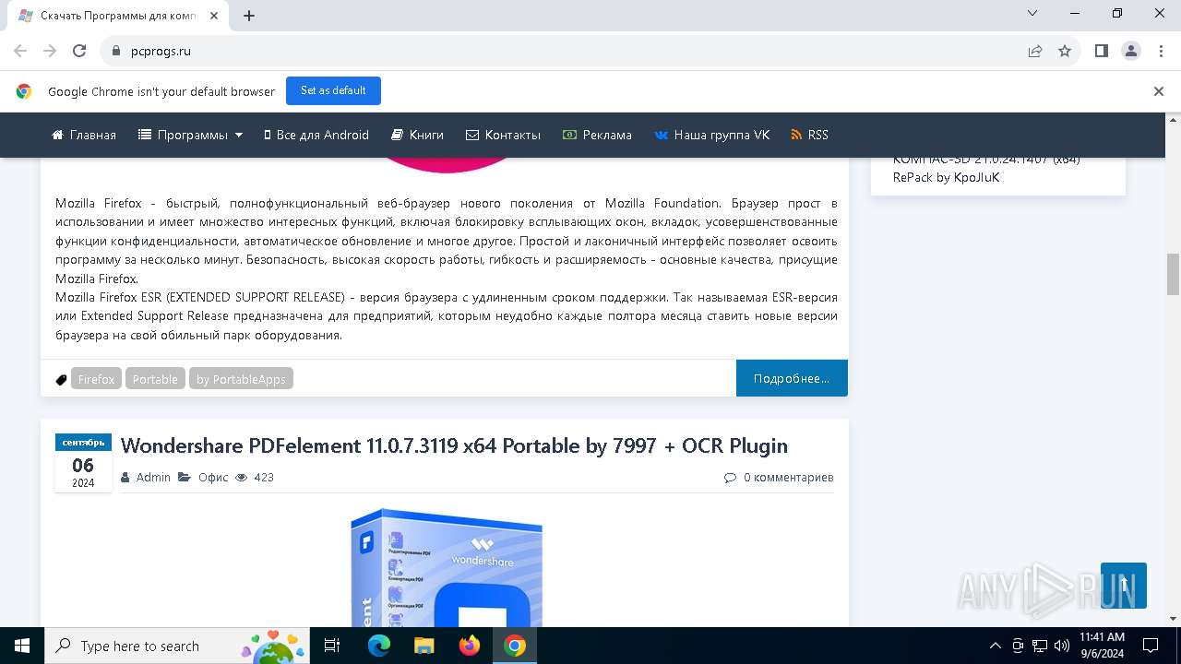The height and width of the screenshot is (664, 1181).
Task: Launch Firefox from taskbar
Action: coord(470,646)
